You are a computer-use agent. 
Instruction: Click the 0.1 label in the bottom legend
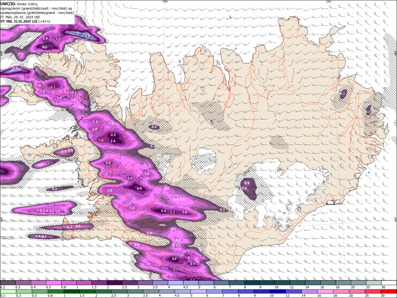tap(2, 296)
